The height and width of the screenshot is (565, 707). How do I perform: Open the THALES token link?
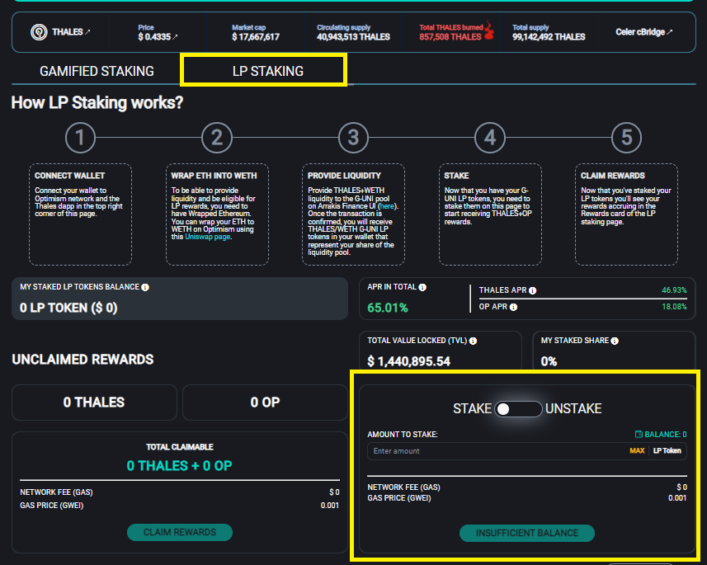71,32
